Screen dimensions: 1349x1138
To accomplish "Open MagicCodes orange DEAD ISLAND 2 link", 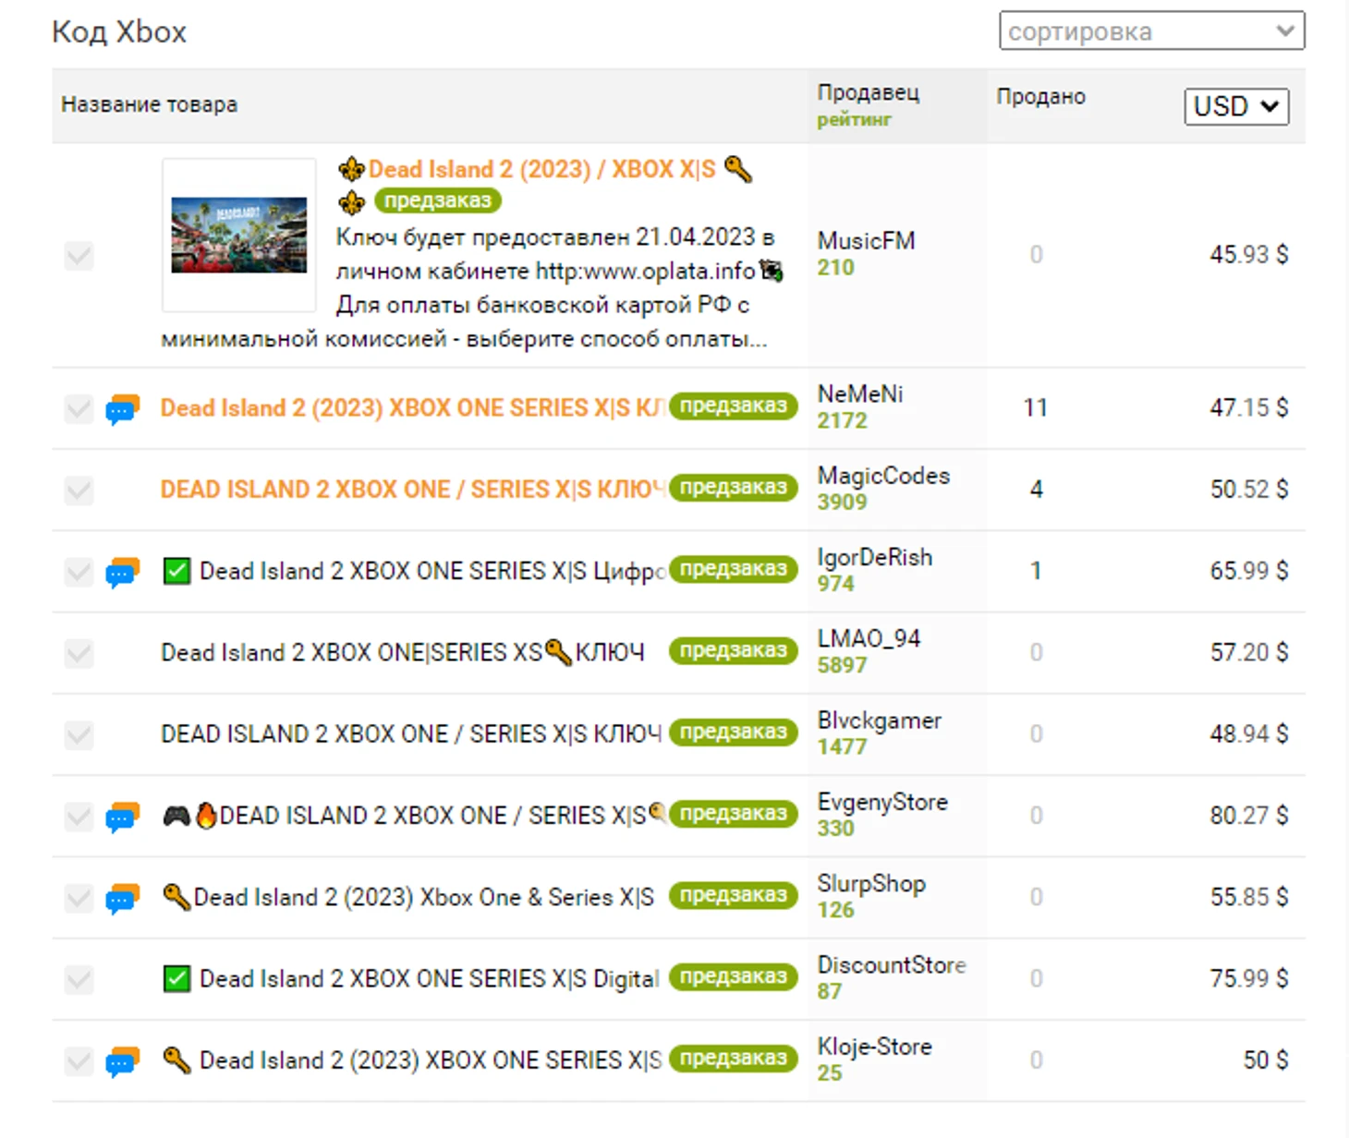I will click(411, 490).
